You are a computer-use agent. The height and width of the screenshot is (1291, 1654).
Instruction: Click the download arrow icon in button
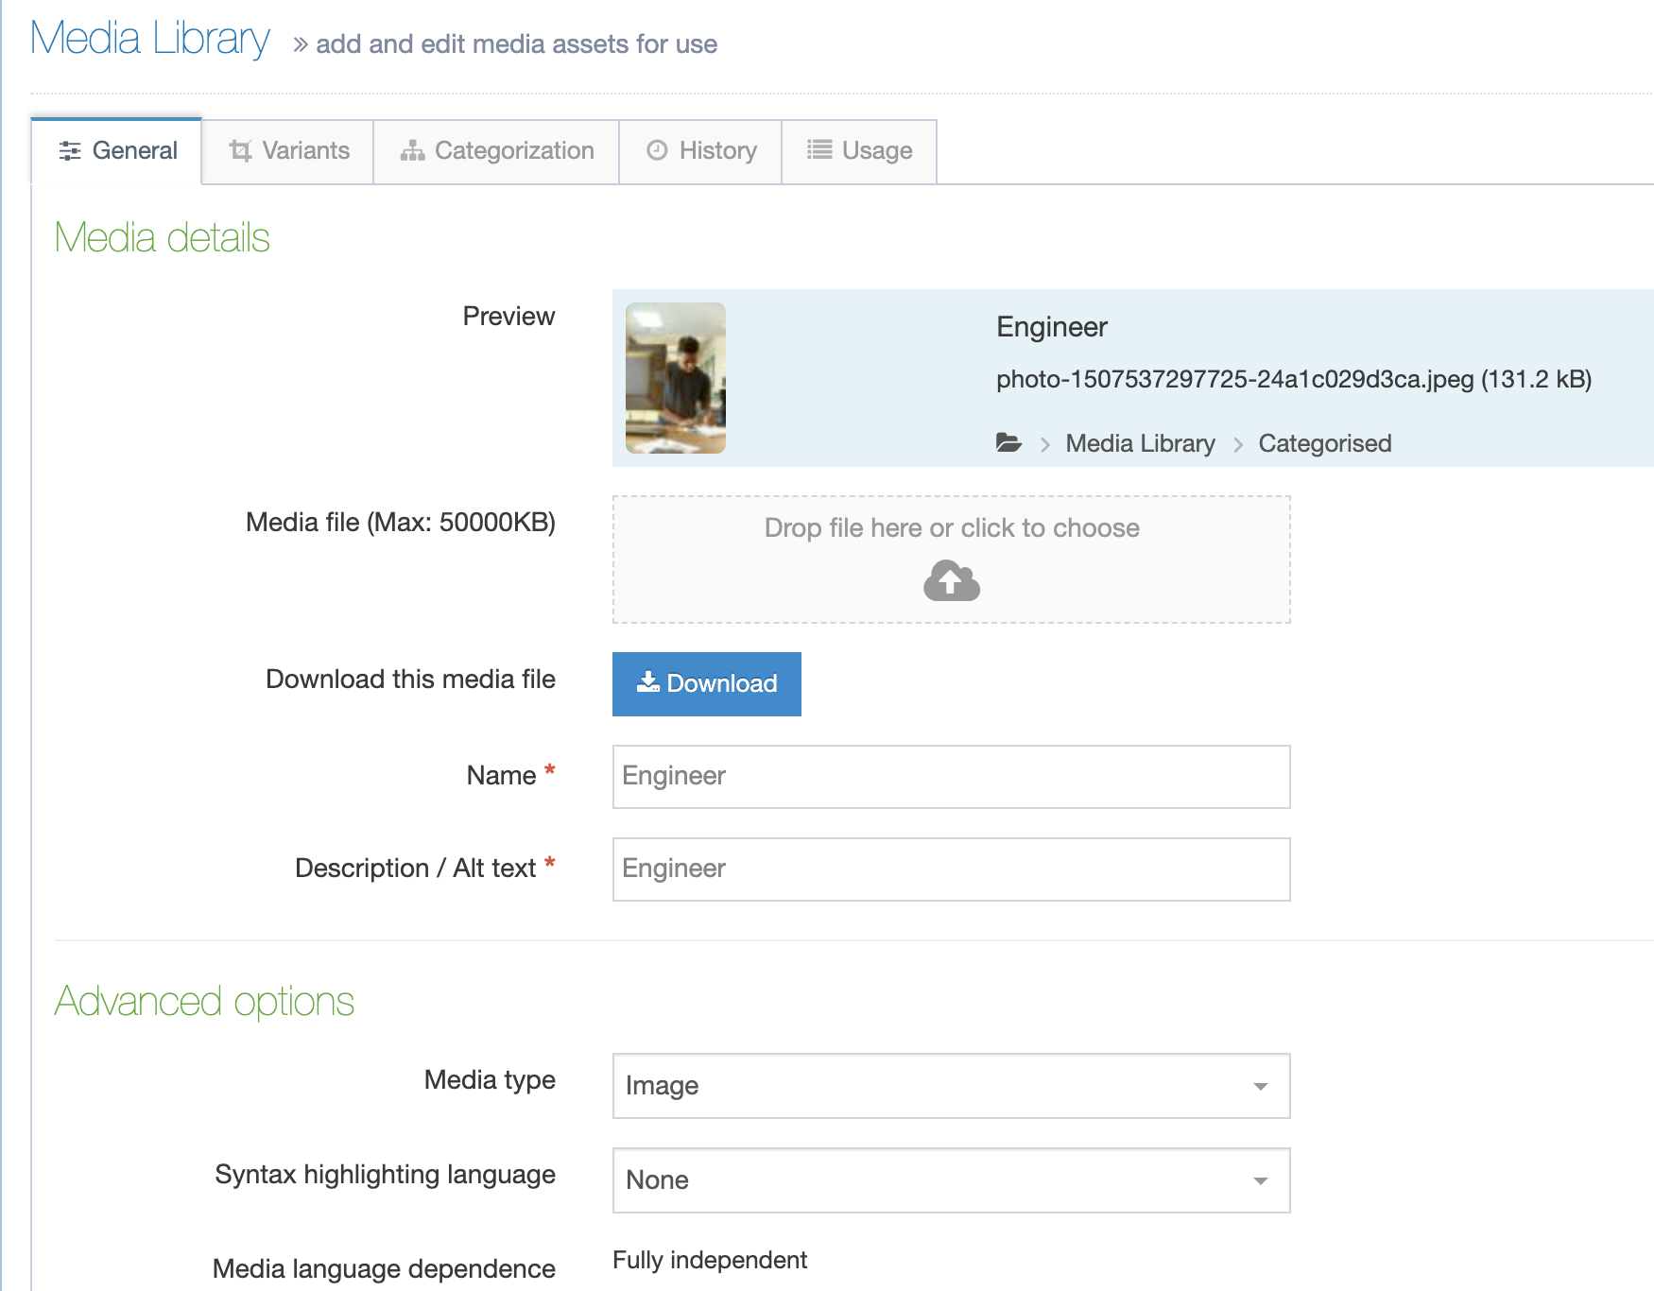pyautogui.click(x=647, y=682)
